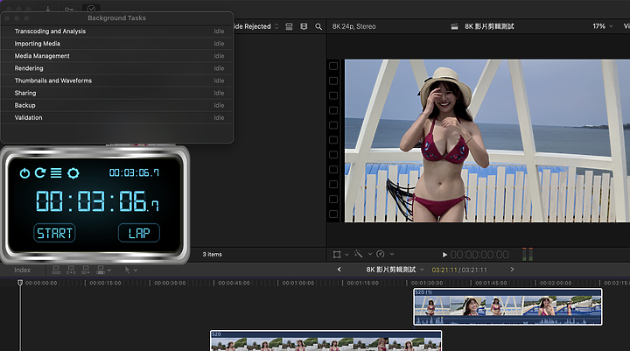Click the Insert clip edit icon
The width and height of the screenshot is (630, 351).
coord(71,270)
